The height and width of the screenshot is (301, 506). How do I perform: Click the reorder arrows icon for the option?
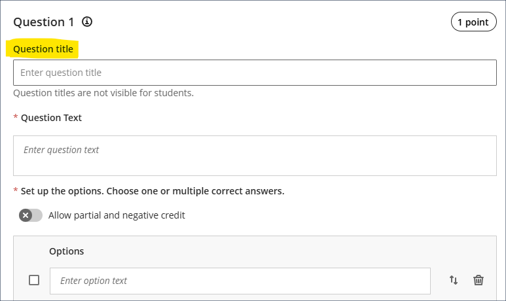454,280
